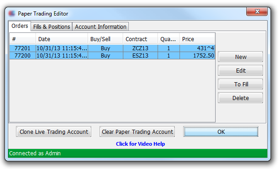The height and width of the screenshot is (169, 280).
Task: Sort by the Date column header
Action: [x=62, y=39]
